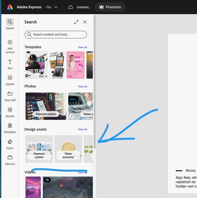
Task: View all Photos
Action: pos(83,86)
